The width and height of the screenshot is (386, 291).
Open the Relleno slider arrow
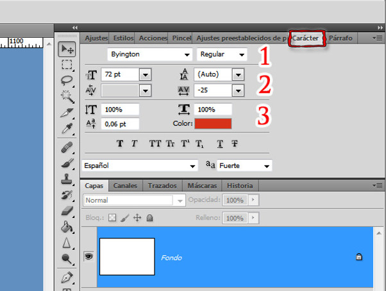tap(253, 218)
